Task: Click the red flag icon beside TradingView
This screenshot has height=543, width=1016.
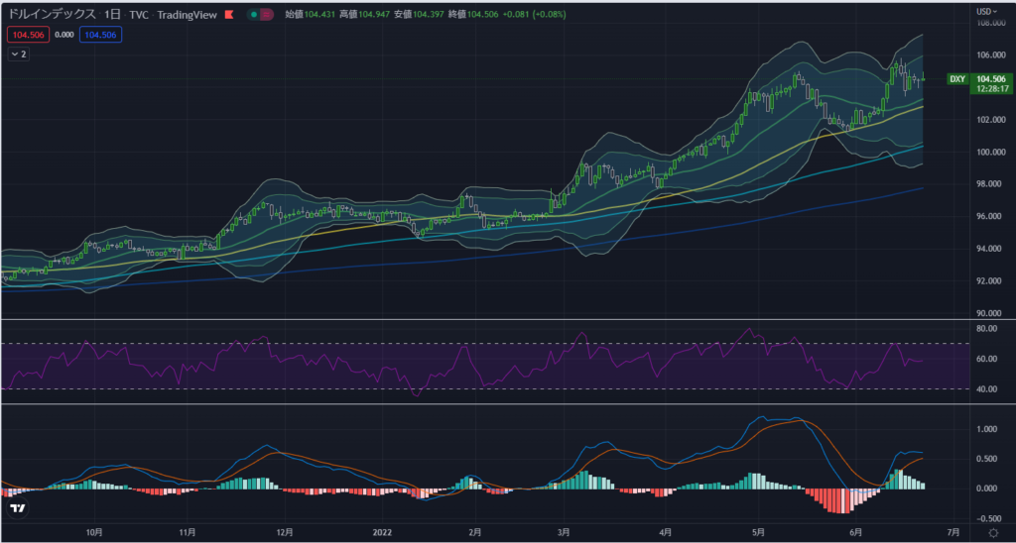Action: [230, 15]
